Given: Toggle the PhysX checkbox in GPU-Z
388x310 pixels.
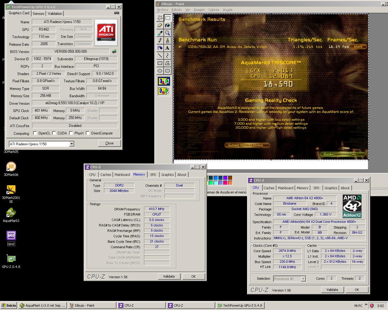Looking at the screenshot, I should (x=71, y=133).
